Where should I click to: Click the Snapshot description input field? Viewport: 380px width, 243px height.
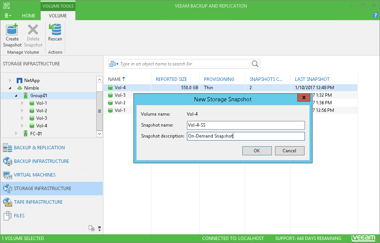point(246,136)
